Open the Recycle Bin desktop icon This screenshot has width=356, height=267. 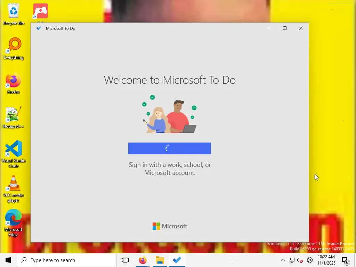[14, 14]
